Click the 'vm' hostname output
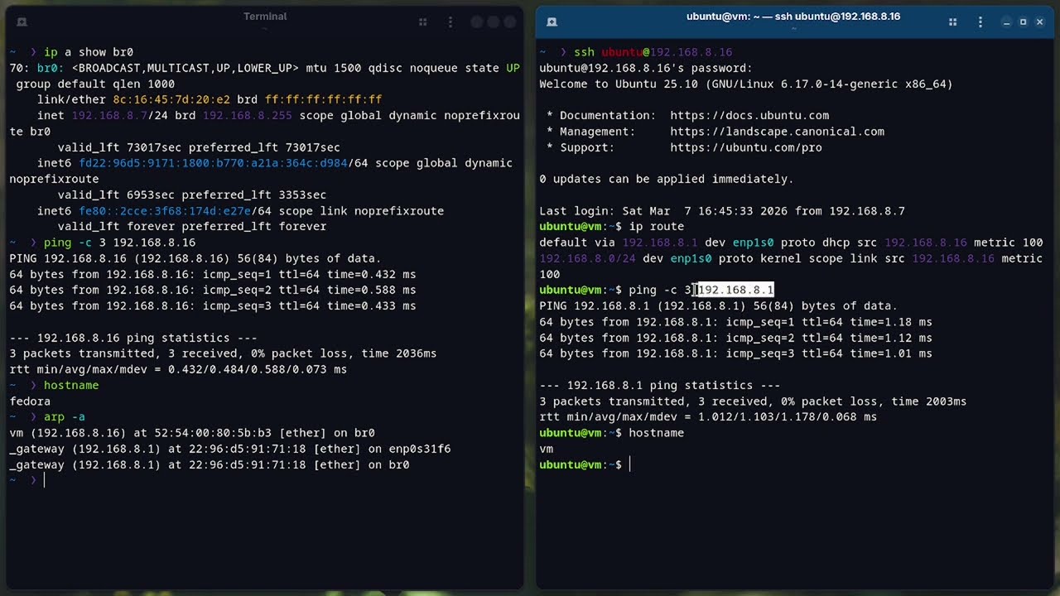 click(x=547, y=449)
